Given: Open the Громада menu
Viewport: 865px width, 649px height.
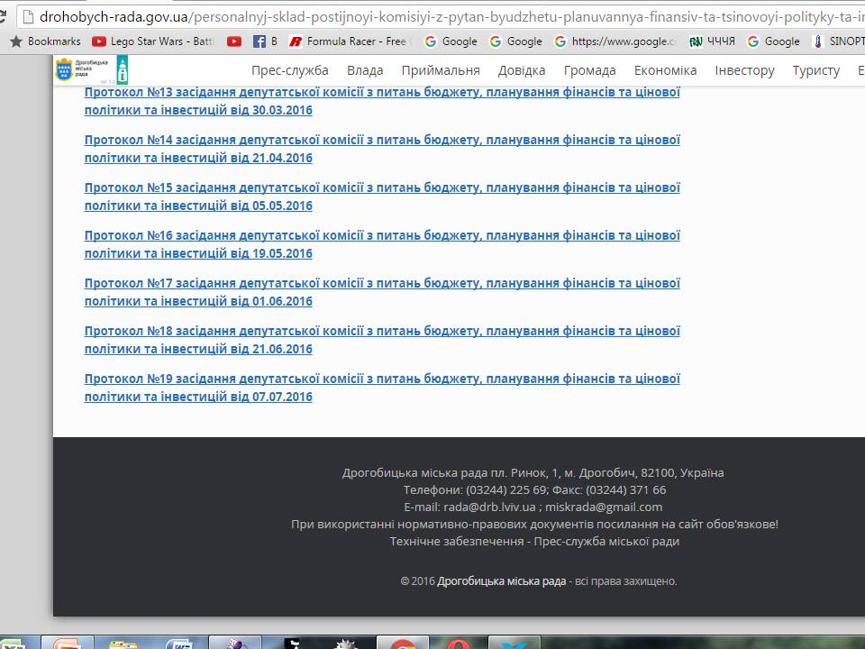Looking at the screenshot, I should (589, 70).
